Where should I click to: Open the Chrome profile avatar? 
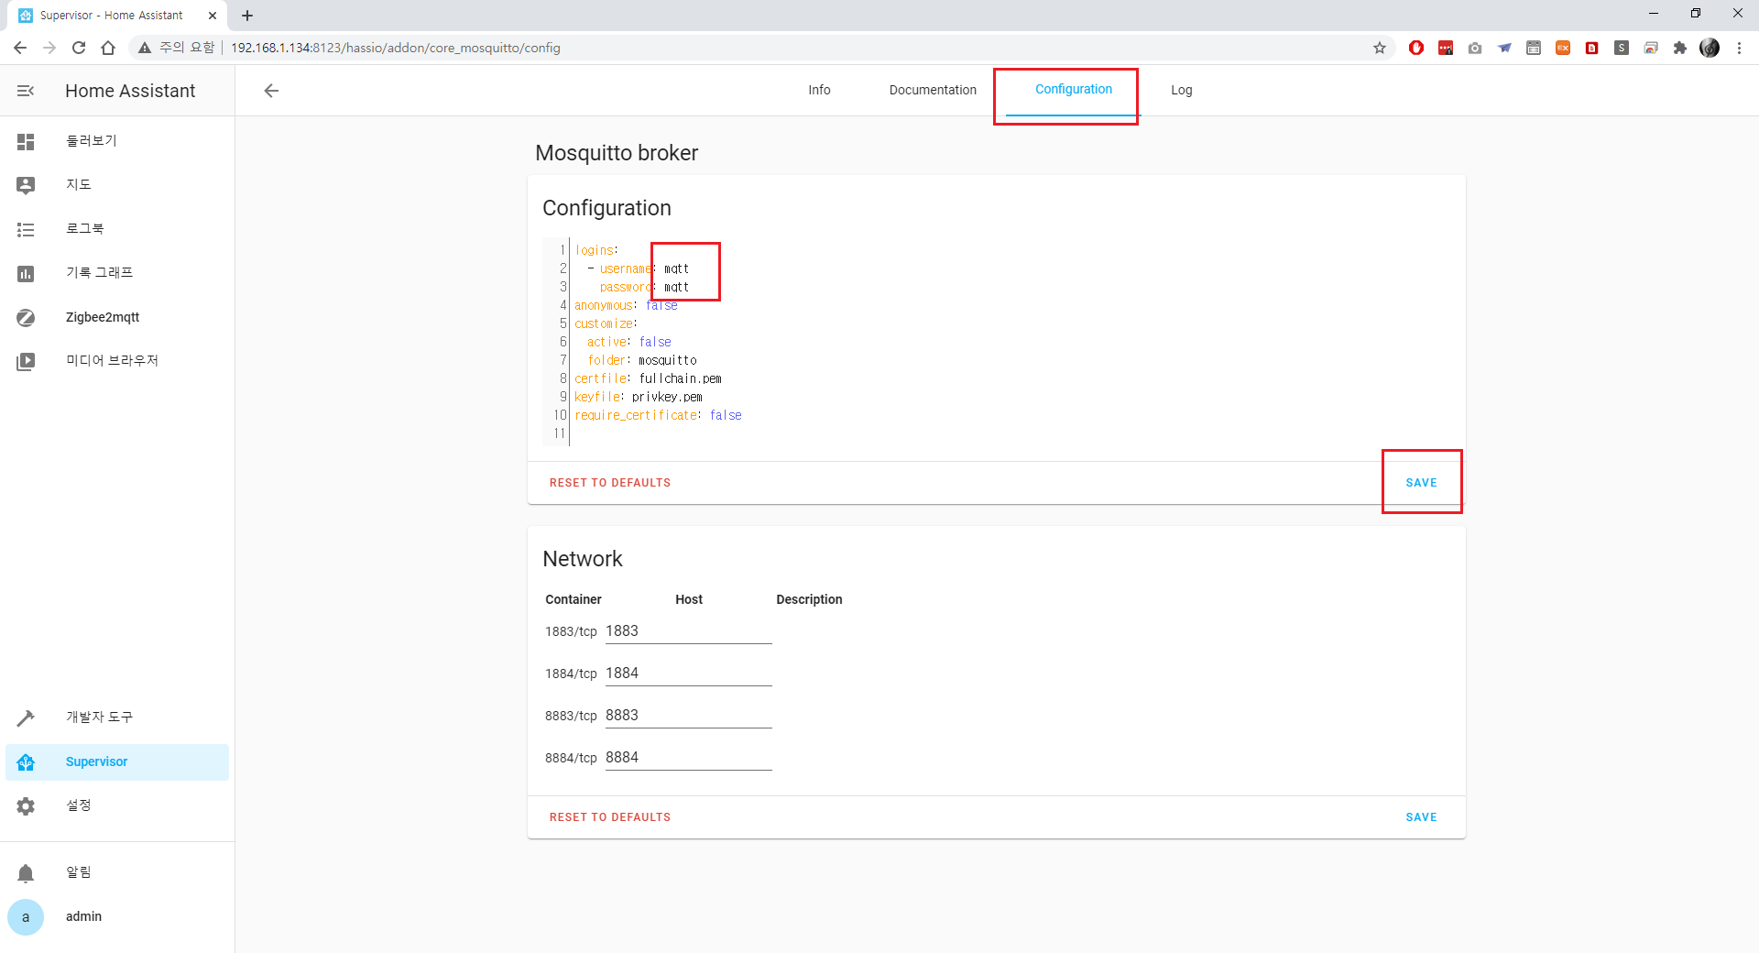point(1710,48)
